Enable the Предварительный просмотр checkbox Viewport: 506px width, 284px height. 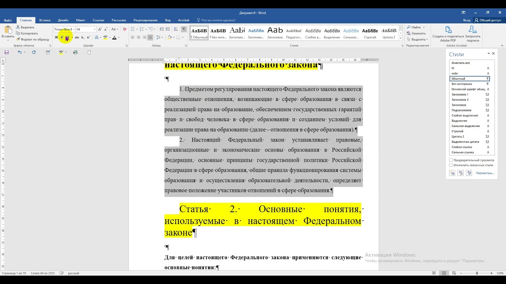pyautogui.click(x=451, y=160)
